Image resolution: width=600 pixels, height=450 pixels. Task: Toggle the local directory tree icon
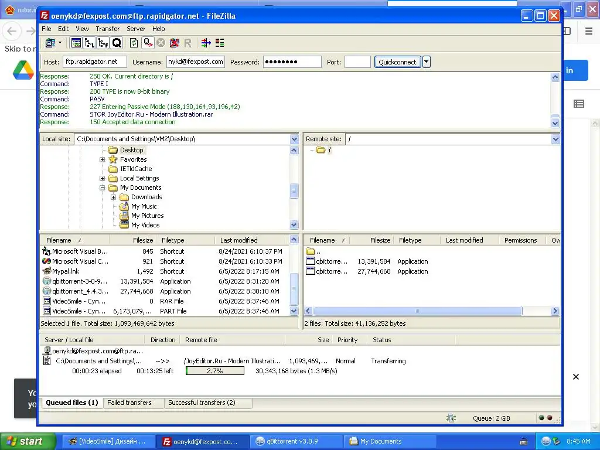(x=90, y=43)
